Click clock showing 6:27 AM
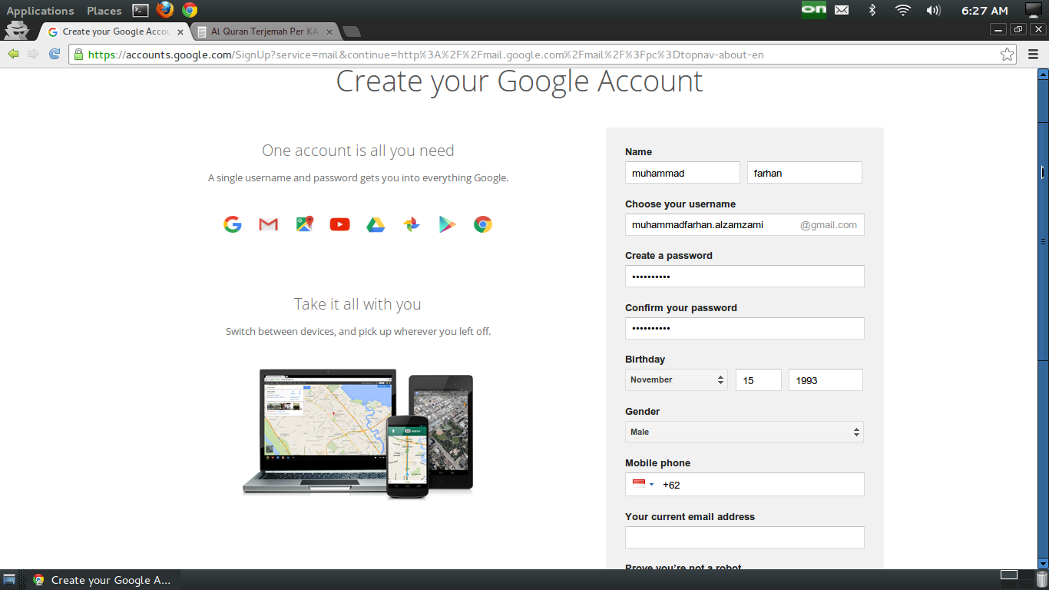This screenshot has width=1049, height=590. point(984,11)
